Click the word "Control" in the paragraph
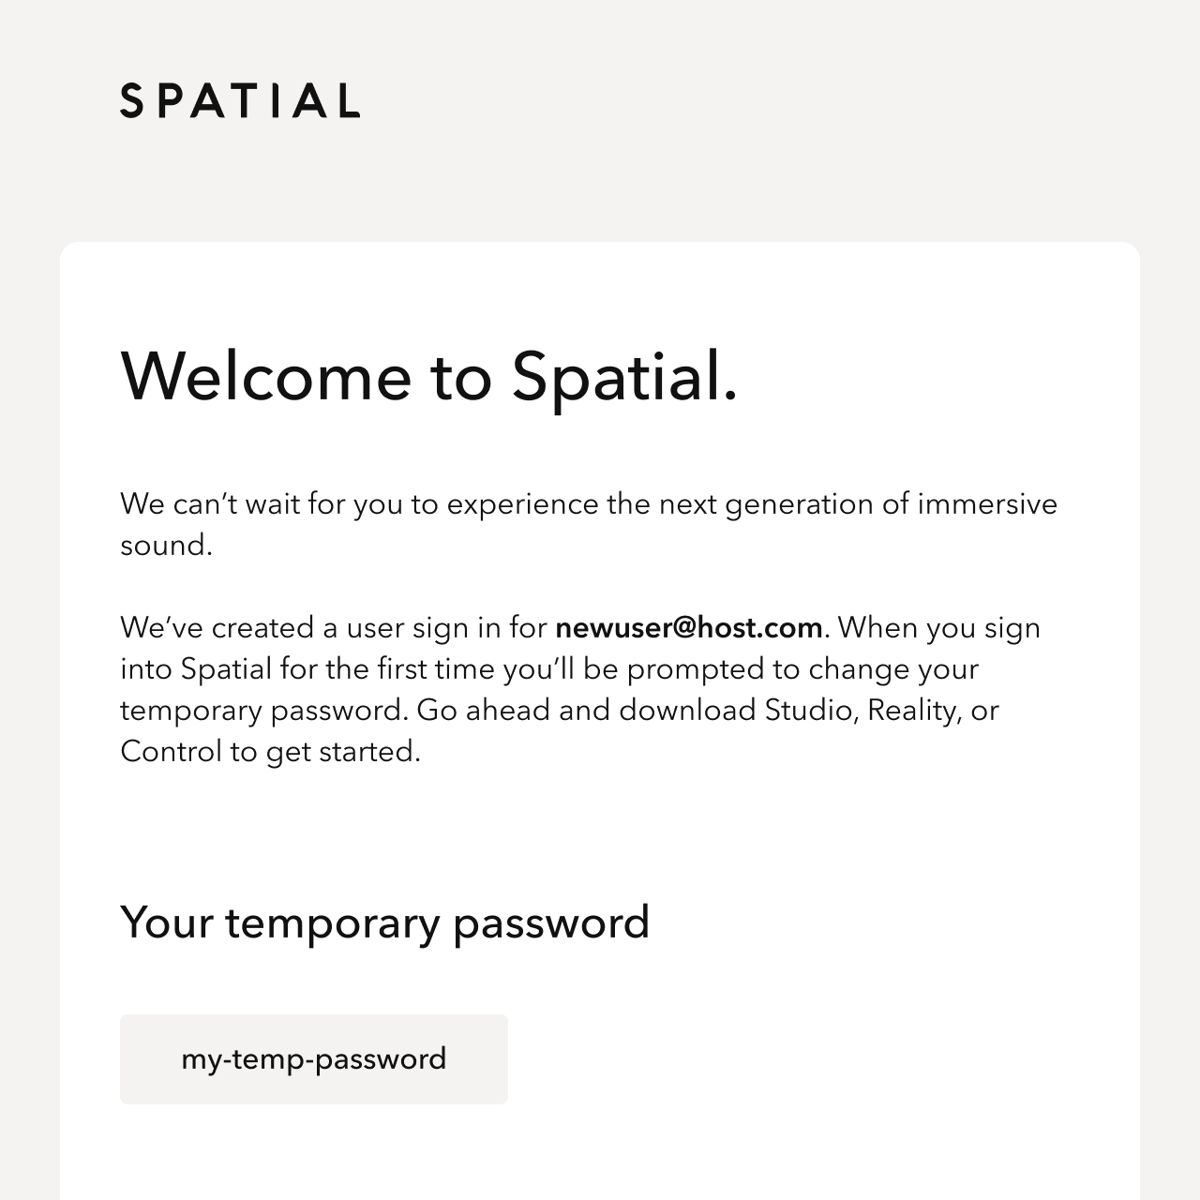The width and height of the screenshot is (1200, 1200). pos(171,751)
